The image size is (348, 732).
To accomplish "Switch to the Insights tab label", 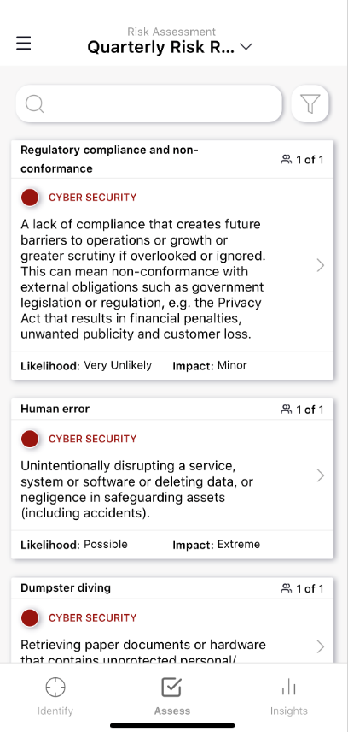I will coord(289,711).
